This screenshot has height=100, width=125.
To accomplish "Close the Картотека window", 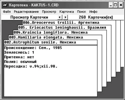I will (121, 5).
